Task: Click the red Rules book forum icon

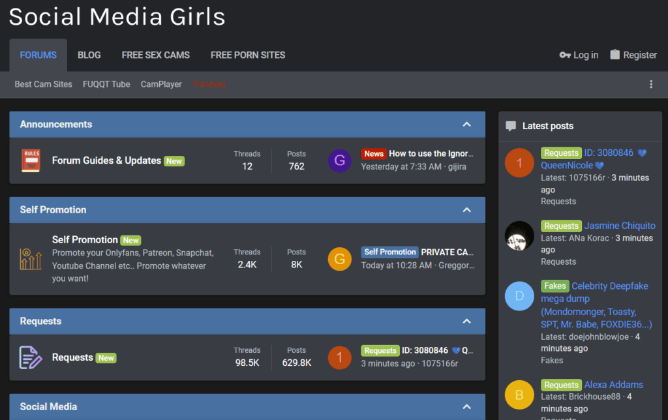Action: (x=31, y=160)
